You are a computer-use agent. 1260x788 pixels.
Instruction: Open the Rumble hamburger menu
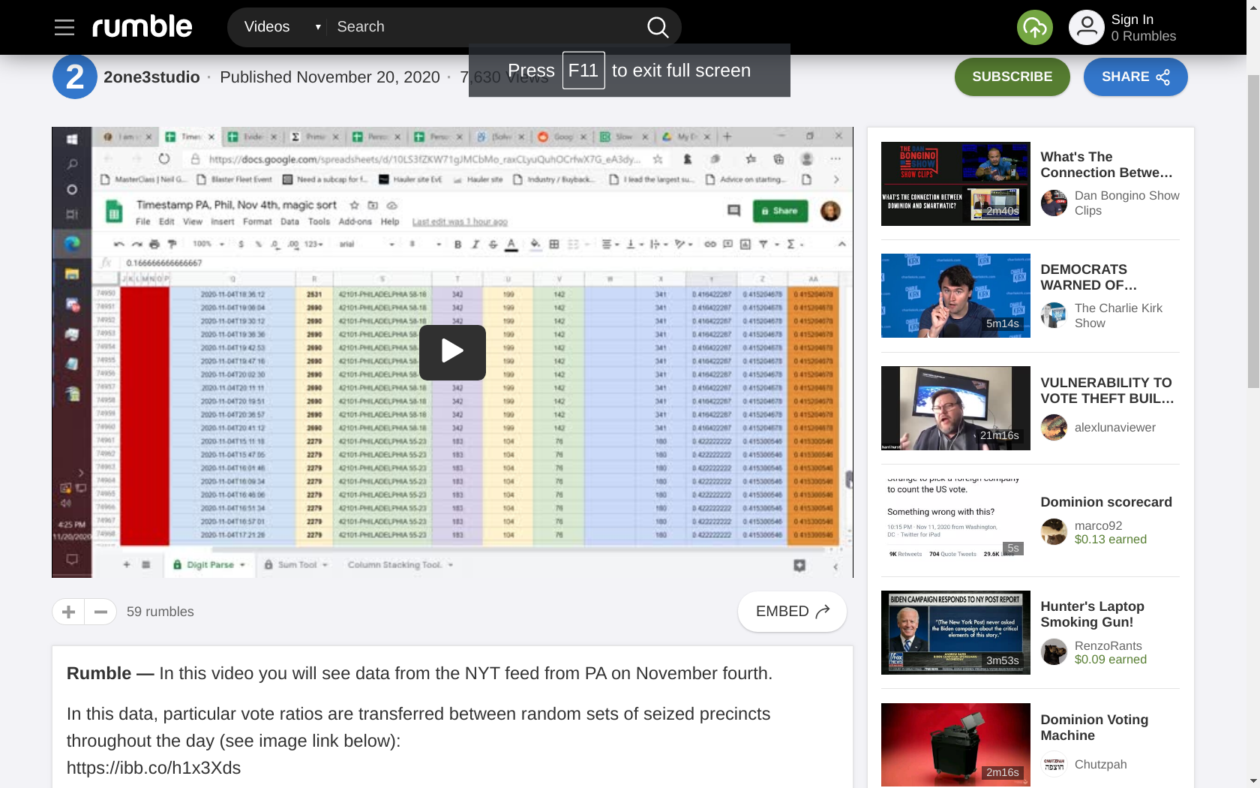(x=64, y=28)
